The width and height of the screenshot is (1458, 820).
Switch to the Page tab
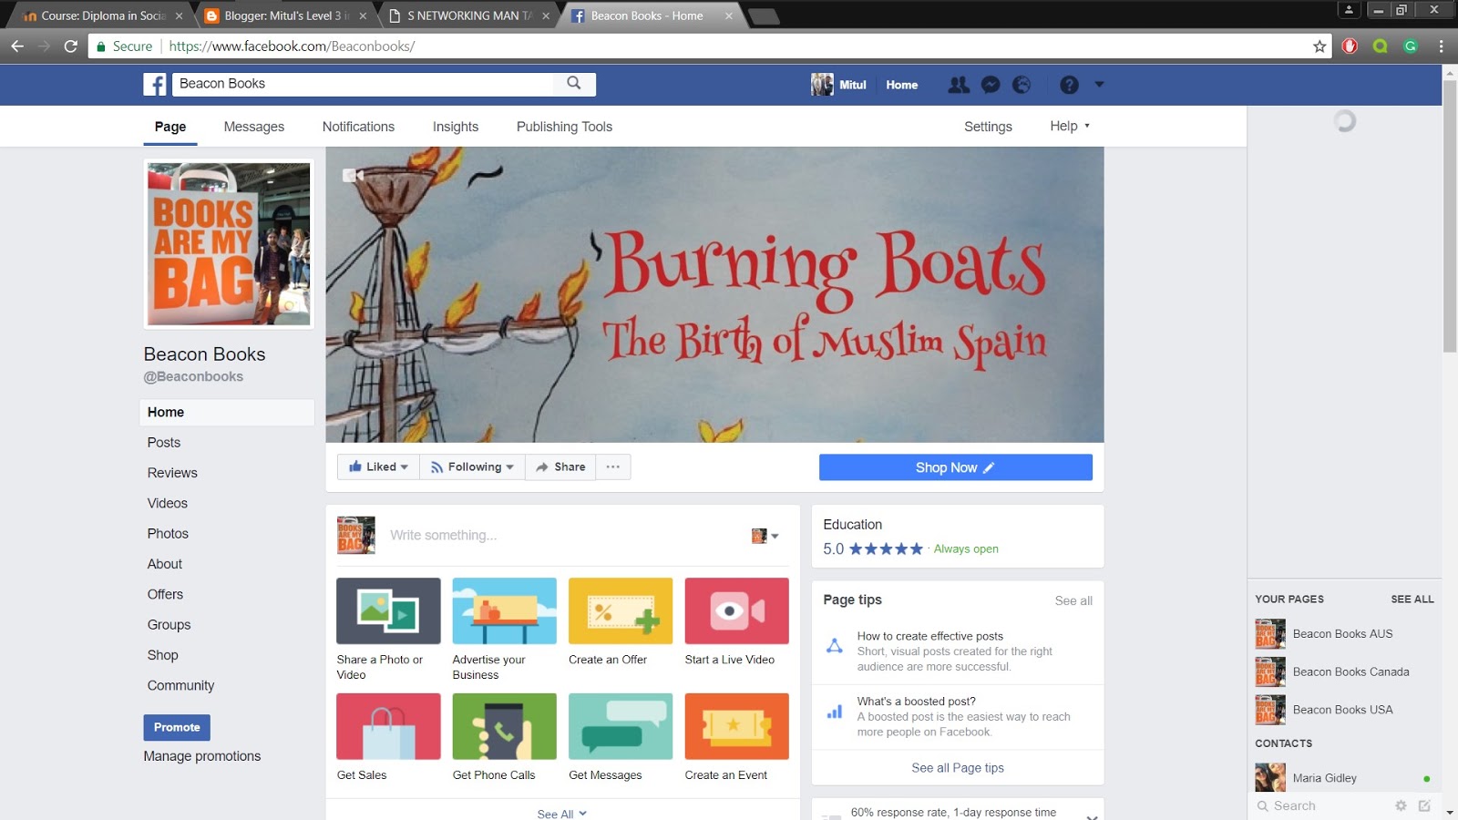pos(170,127)
